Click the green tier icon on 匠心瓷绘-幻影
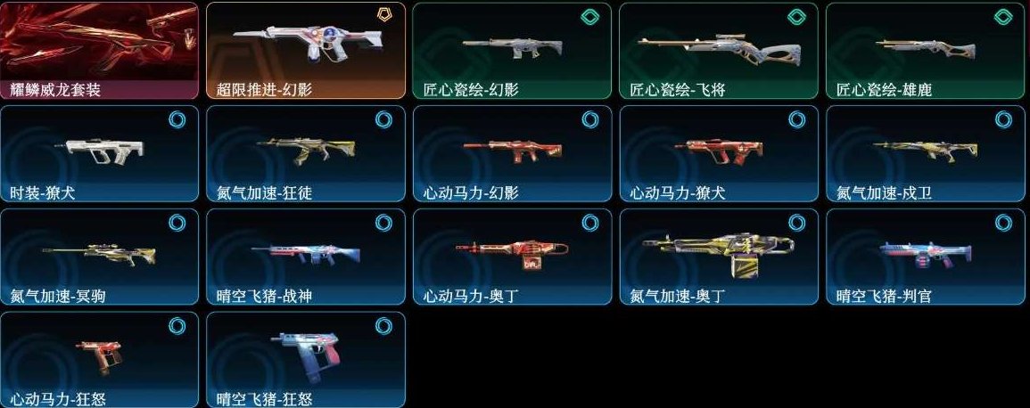This screenshot has width=1030, height=408. [590, 16]
